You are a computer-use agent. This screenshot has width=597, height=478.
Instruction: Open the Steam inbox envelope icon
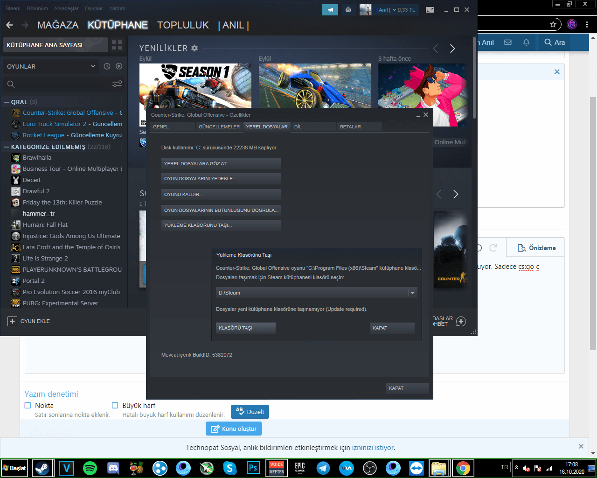click(348, 10)
